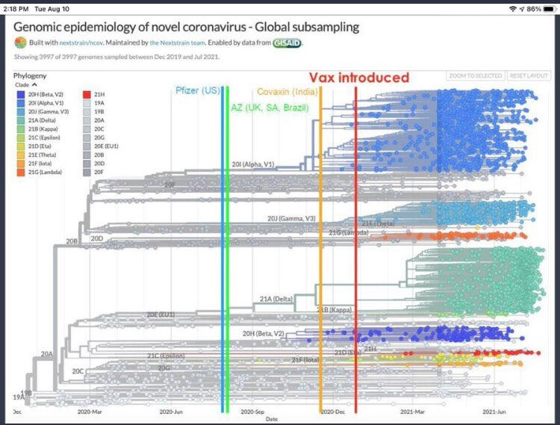Click the 2020-Sep date axis tick

click(253, 412)
